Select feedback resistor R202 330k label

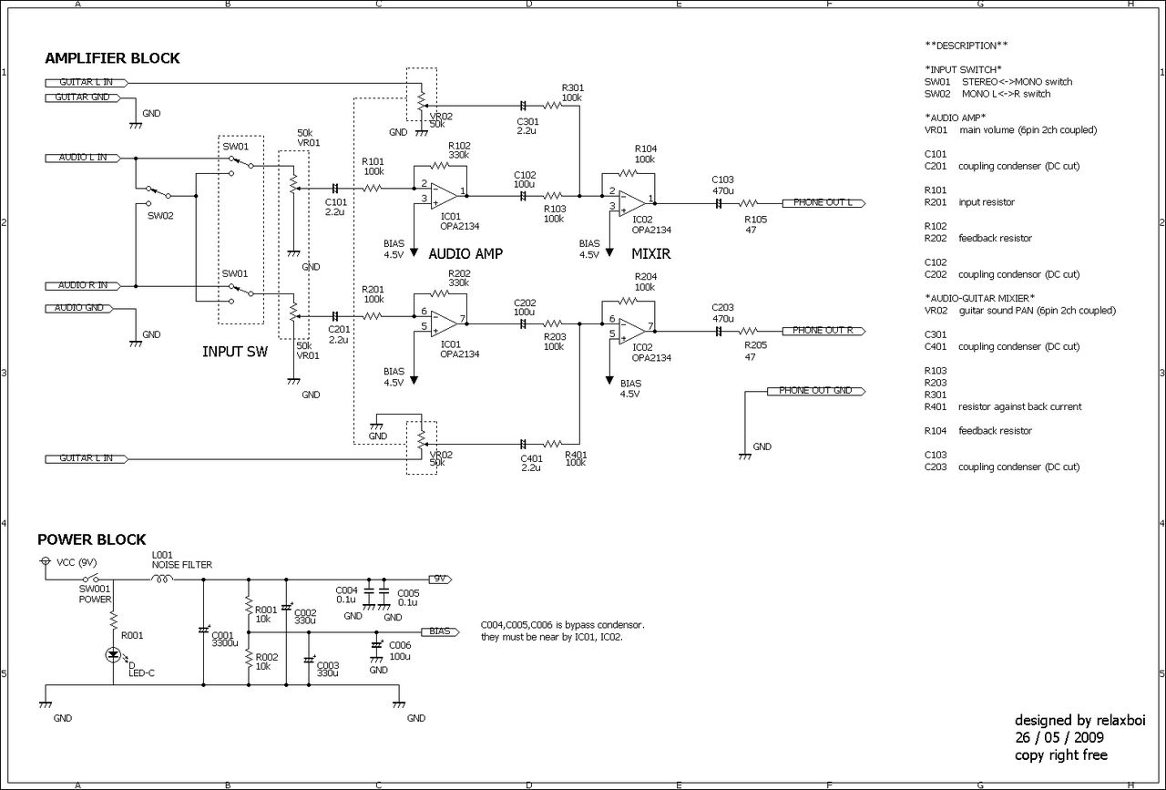(459, 278)
